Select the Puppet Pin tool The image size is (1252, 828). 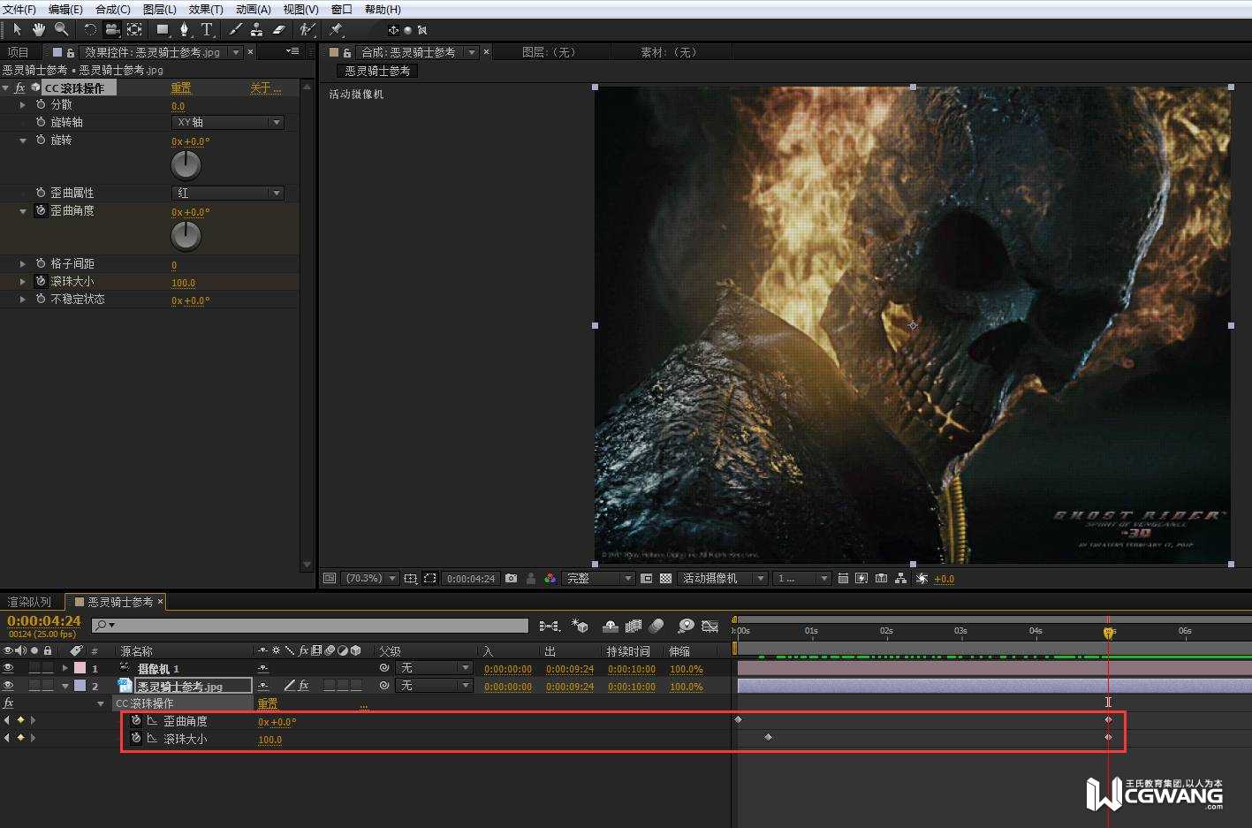[337, 29]
